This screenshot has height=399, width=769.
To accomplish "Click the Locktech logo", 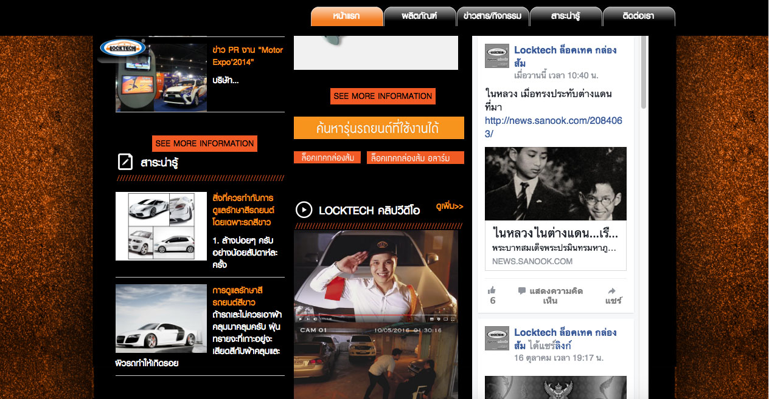I will click(x=122, y=48).
